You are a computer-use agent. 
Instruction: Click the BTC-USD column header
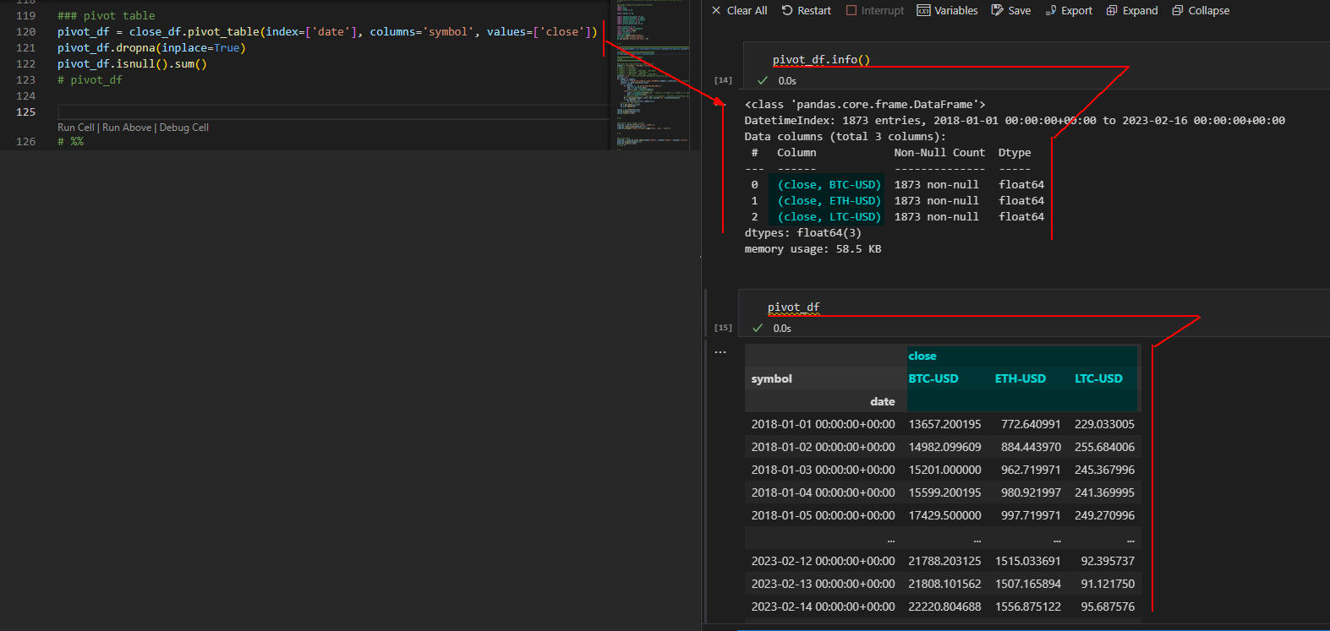[x=933, y=378]
